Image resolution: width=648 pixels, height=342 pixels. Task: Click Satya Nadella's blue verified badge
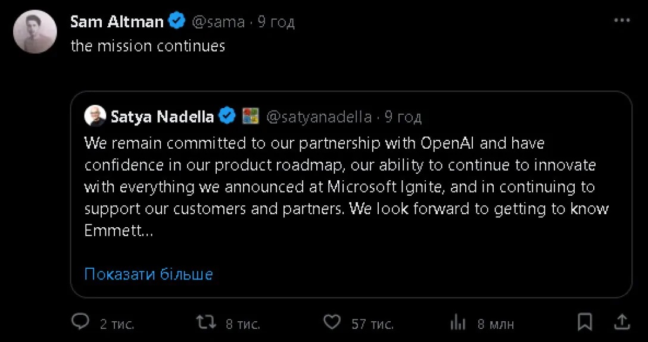click(228, 117)
